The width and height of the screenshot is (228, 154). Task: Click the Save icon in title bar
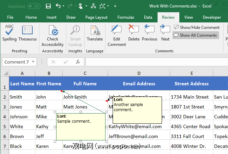coord(48,6)
